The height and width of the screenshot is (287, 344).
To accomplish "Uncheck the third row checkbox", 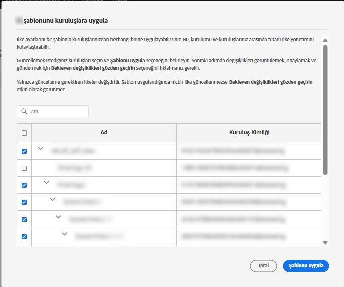I will [x=24, y=185].
